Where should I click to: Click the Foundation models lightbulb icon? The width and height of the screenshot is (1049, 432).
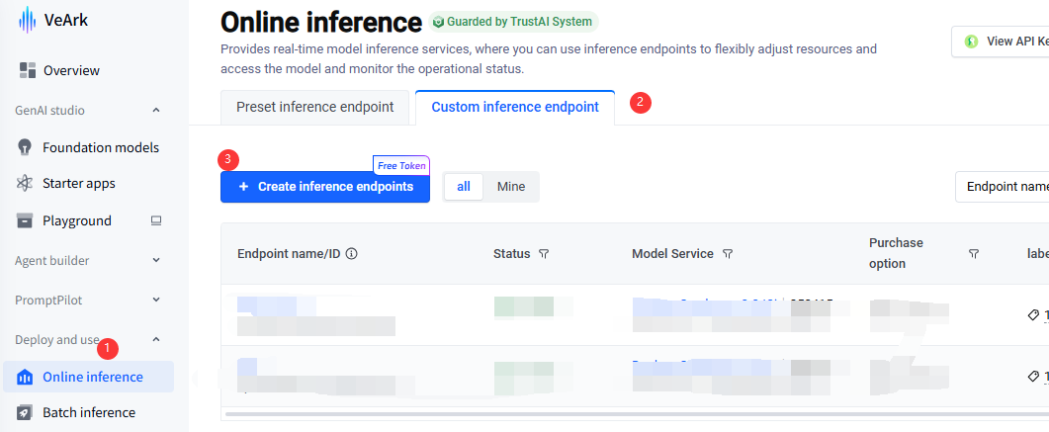(x=26, y=147)
